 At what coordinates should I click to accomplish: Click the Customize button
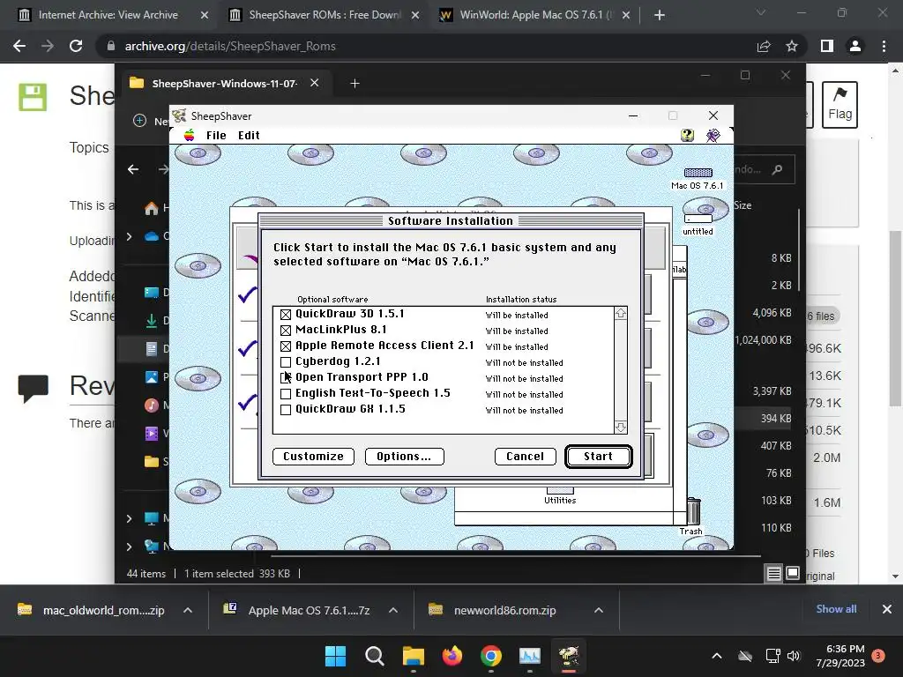click(x=313, y=457)
